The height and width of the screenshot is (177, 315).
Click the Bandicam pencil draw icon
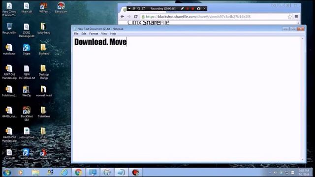tap(182, 9)
